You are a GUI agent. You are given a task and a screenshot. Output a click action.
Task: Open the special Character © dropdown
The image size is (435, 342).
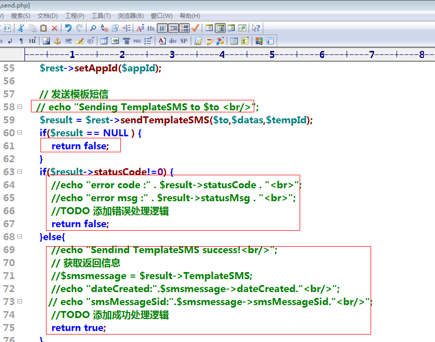click(91, 41)
